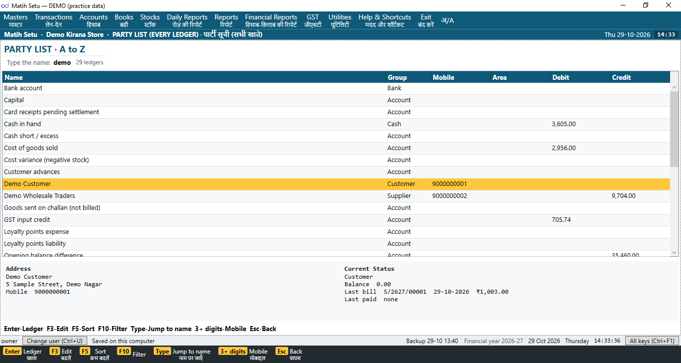Click the Esc Back key badge

click(289, 355)
